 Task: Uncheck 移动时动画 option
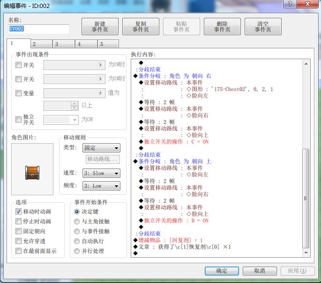click(18, 212)
